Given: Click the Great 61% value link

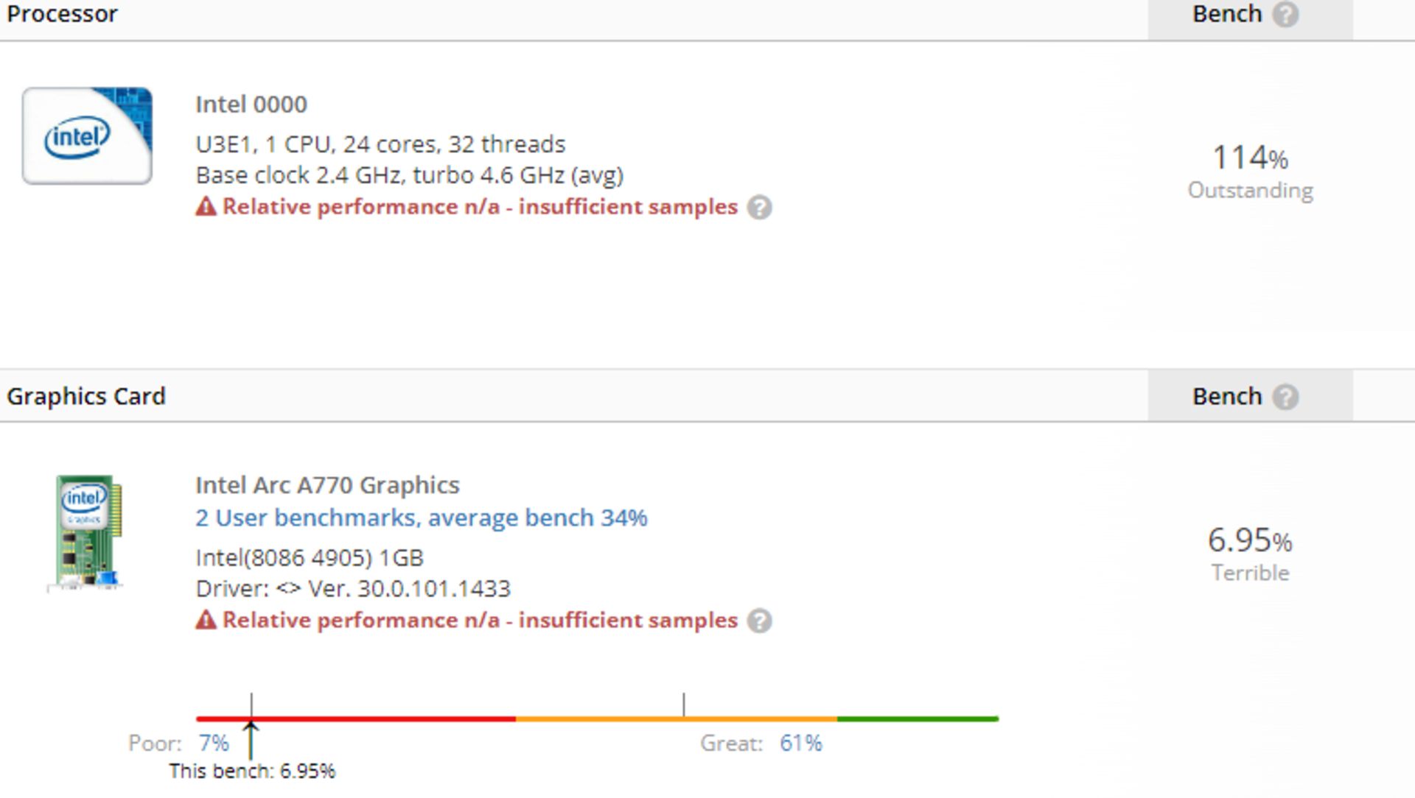Looking at the screenshot, I should (801, 744).
